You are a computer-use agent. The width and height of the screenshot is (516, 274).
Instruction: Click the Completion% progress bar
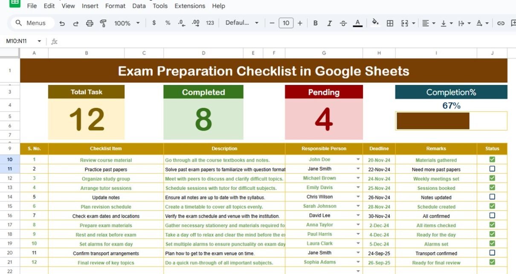pyautogui.click(x=451, y=121)
